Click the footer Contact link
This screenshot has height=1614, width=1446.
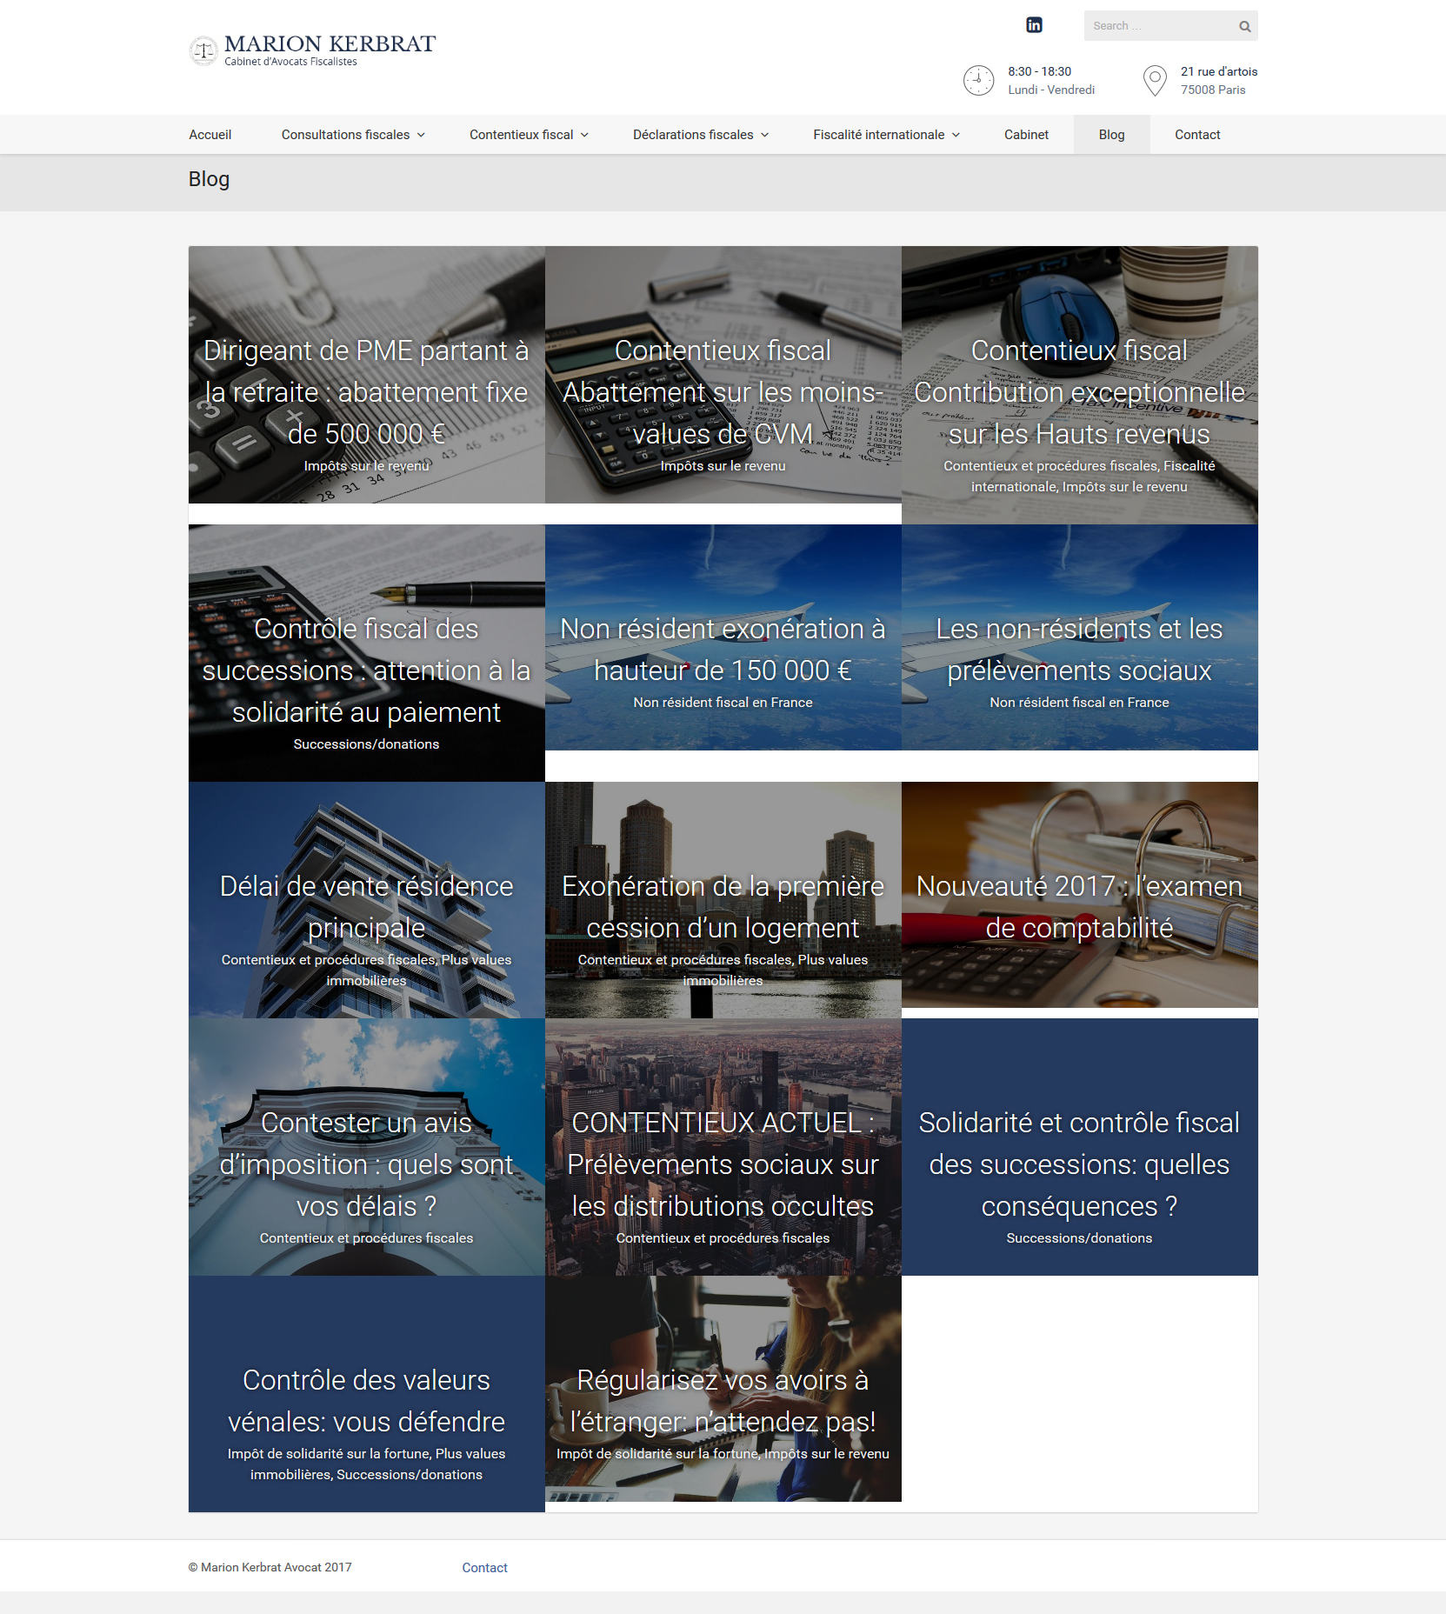[x=484, y=1568]
